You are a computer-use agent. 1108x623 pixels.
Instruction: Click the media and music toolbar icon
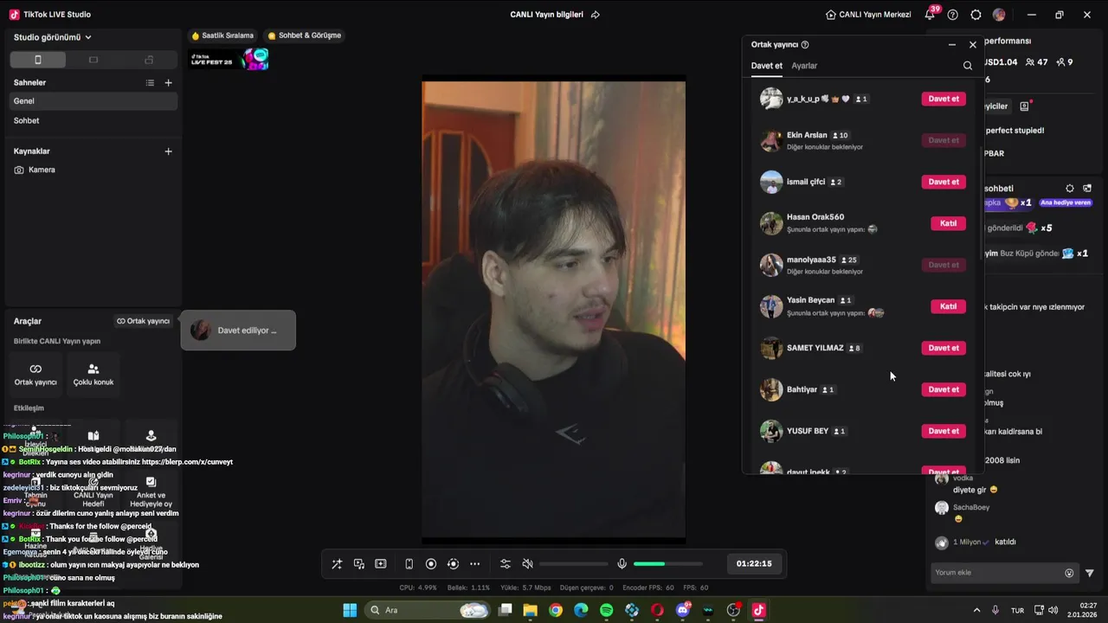[358, 564]
